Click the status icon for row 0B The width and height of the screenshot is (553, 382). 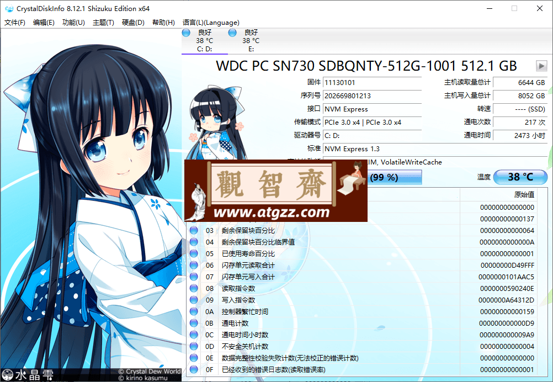click(x=194, y=323)
